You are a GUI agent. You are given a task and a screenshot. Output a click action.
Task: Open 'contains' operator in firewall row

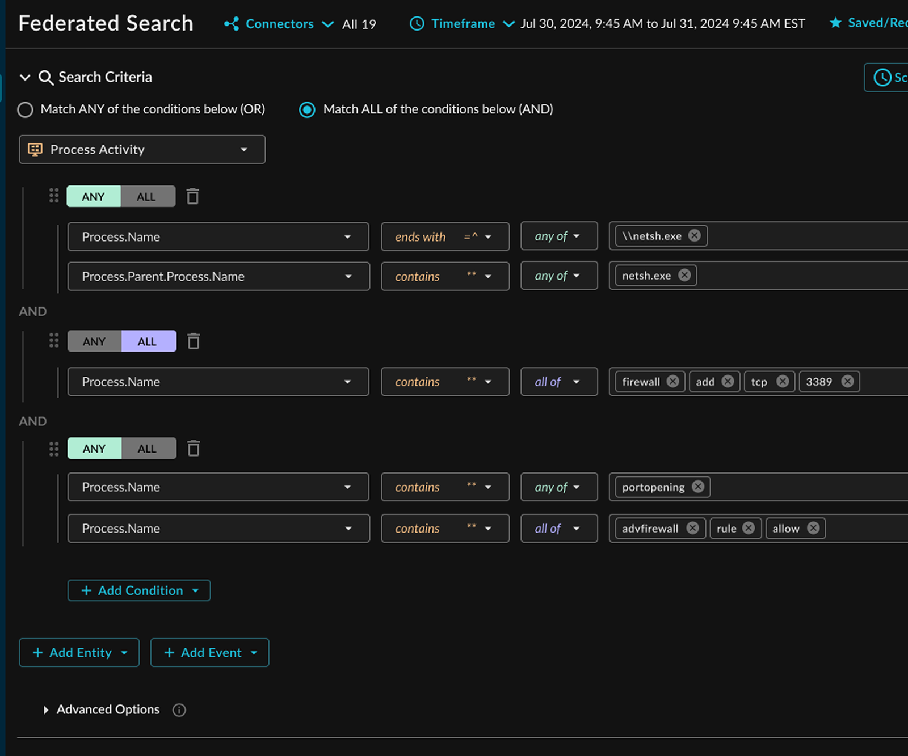pyautogui.click(x=445, y=382)
